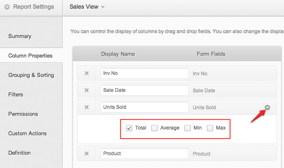284x168 pixels.
Task: Check the Max checkbox
Action: click(x=210, y=128)
